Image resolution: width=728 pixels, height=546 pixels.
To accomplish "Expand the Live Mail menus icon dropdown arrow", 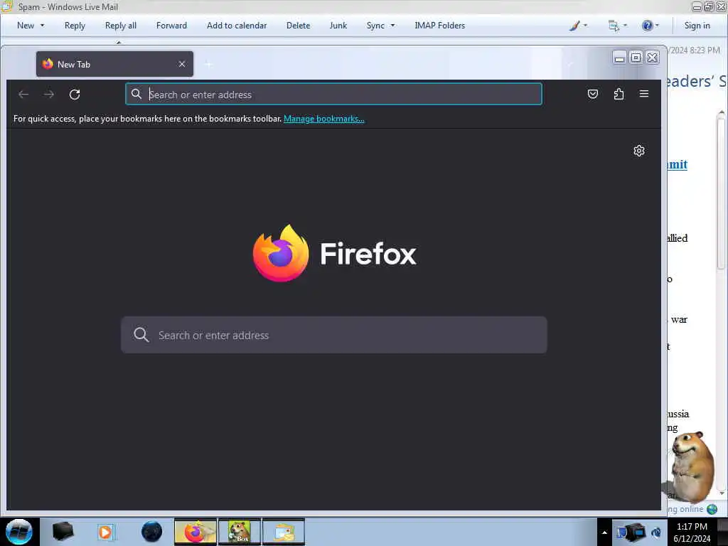I will coord(625,26).
